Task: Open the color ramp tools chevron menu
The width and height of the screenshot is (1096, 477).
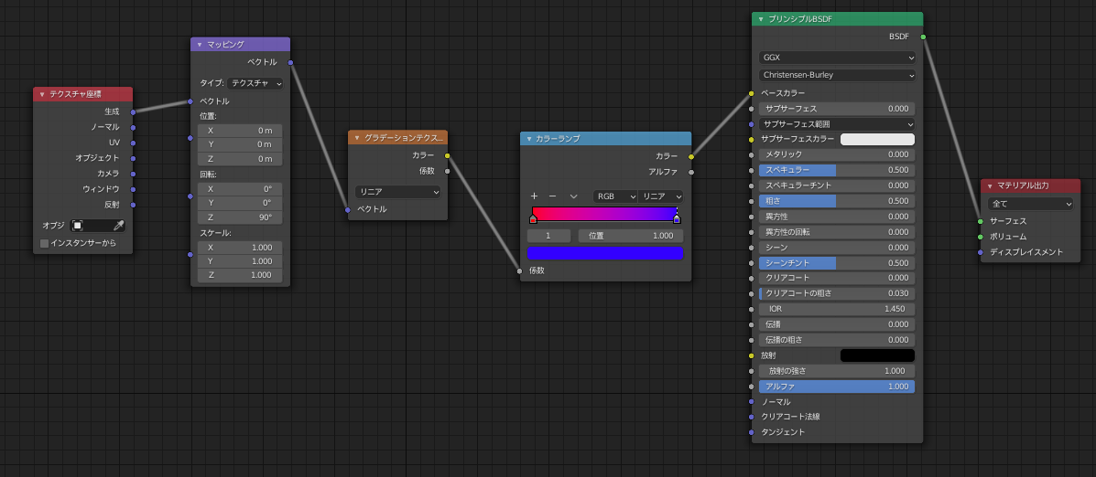Action: click(574, 196)
